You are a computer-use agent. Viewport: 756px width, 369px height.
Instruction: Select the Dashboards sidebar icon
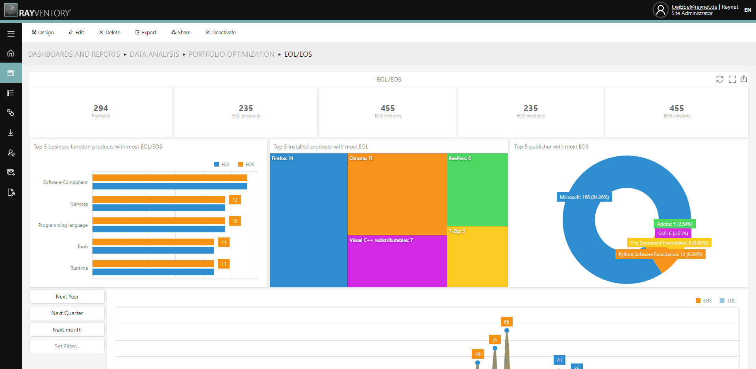click(11, 73)
